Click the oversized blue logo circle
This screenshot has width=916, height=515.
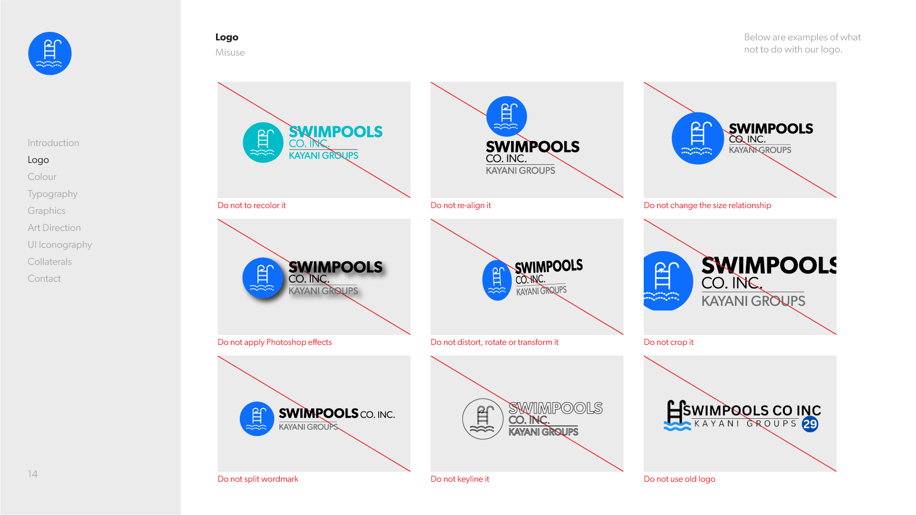(x=698, y=139)
